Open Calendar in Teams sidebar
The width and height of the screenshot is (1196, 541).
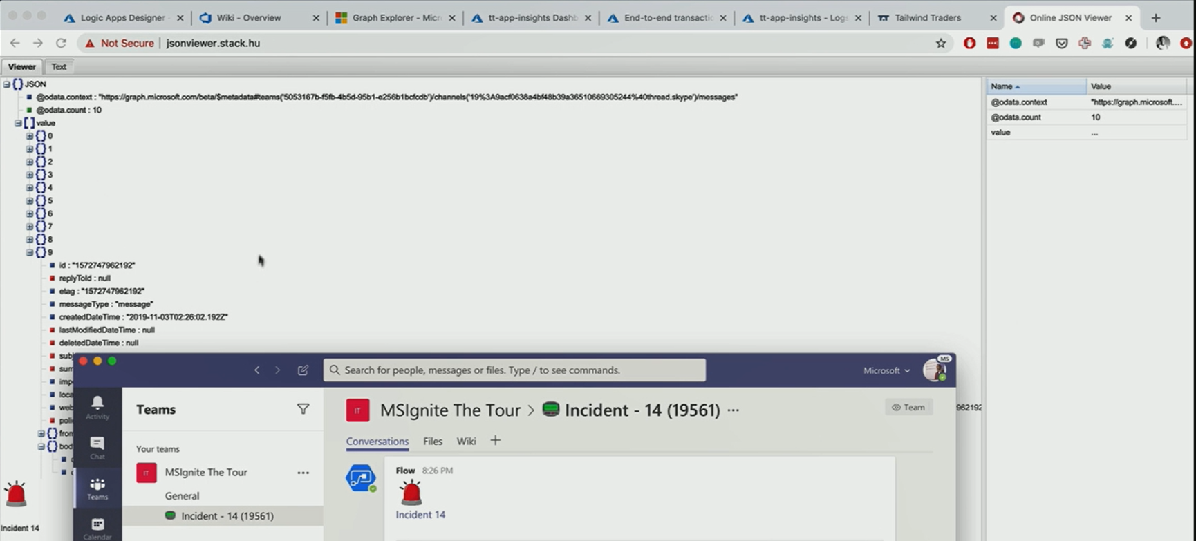click(97, 529)
